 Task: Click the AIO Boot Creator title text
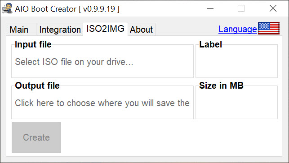[x=67, y=9]
